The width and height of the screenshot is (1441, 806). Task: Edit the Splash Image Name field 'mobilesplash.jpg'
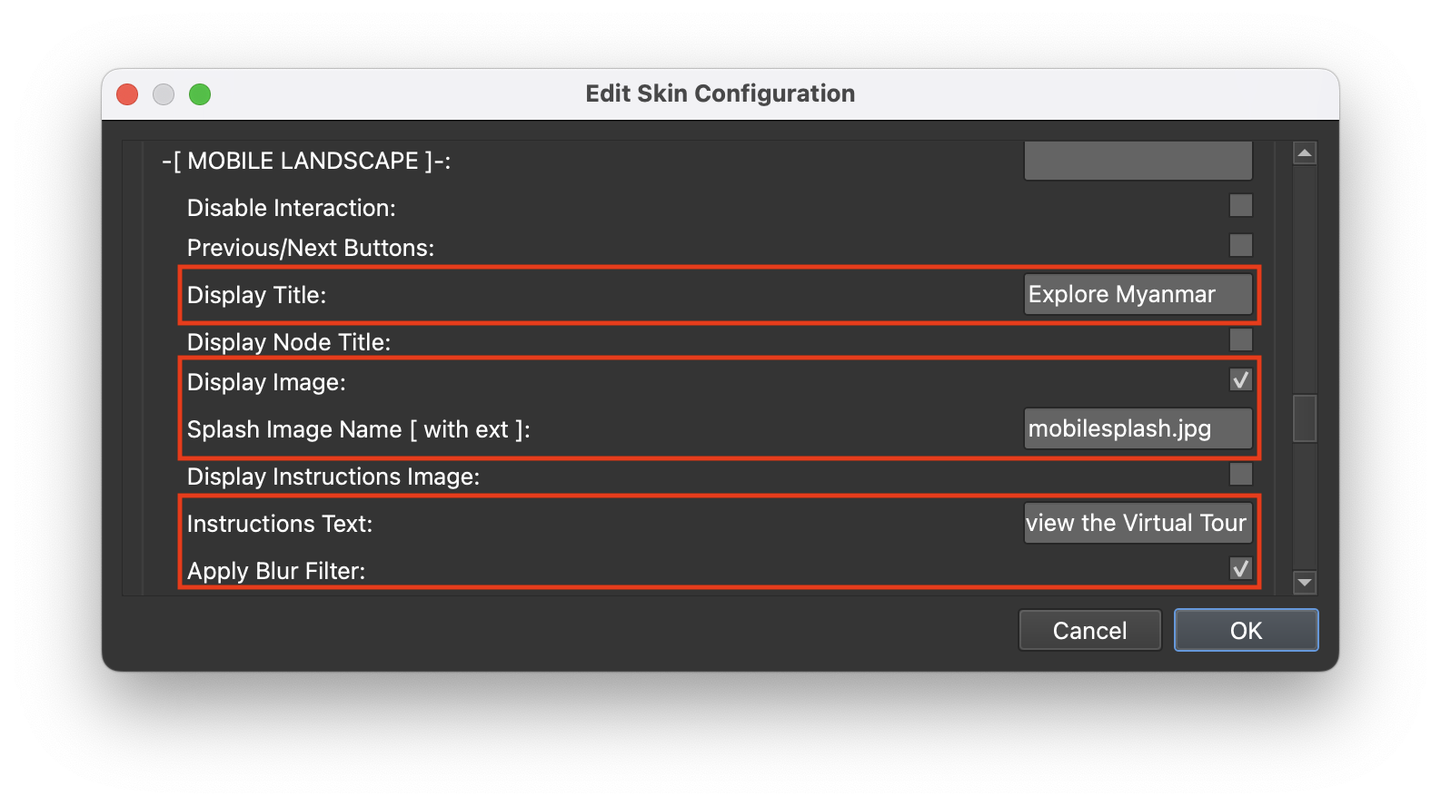[x=1138, y=428]
